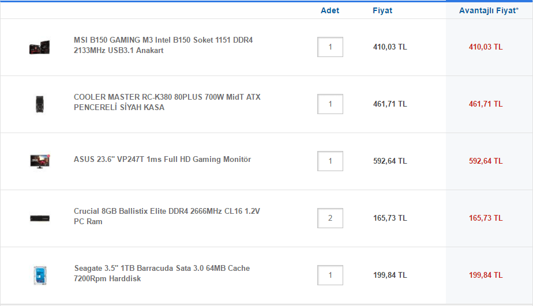This screenshot has height=306, width=533.
Task: Click the MSI B150 motherboard thumbnail
Action: [40, 47]
